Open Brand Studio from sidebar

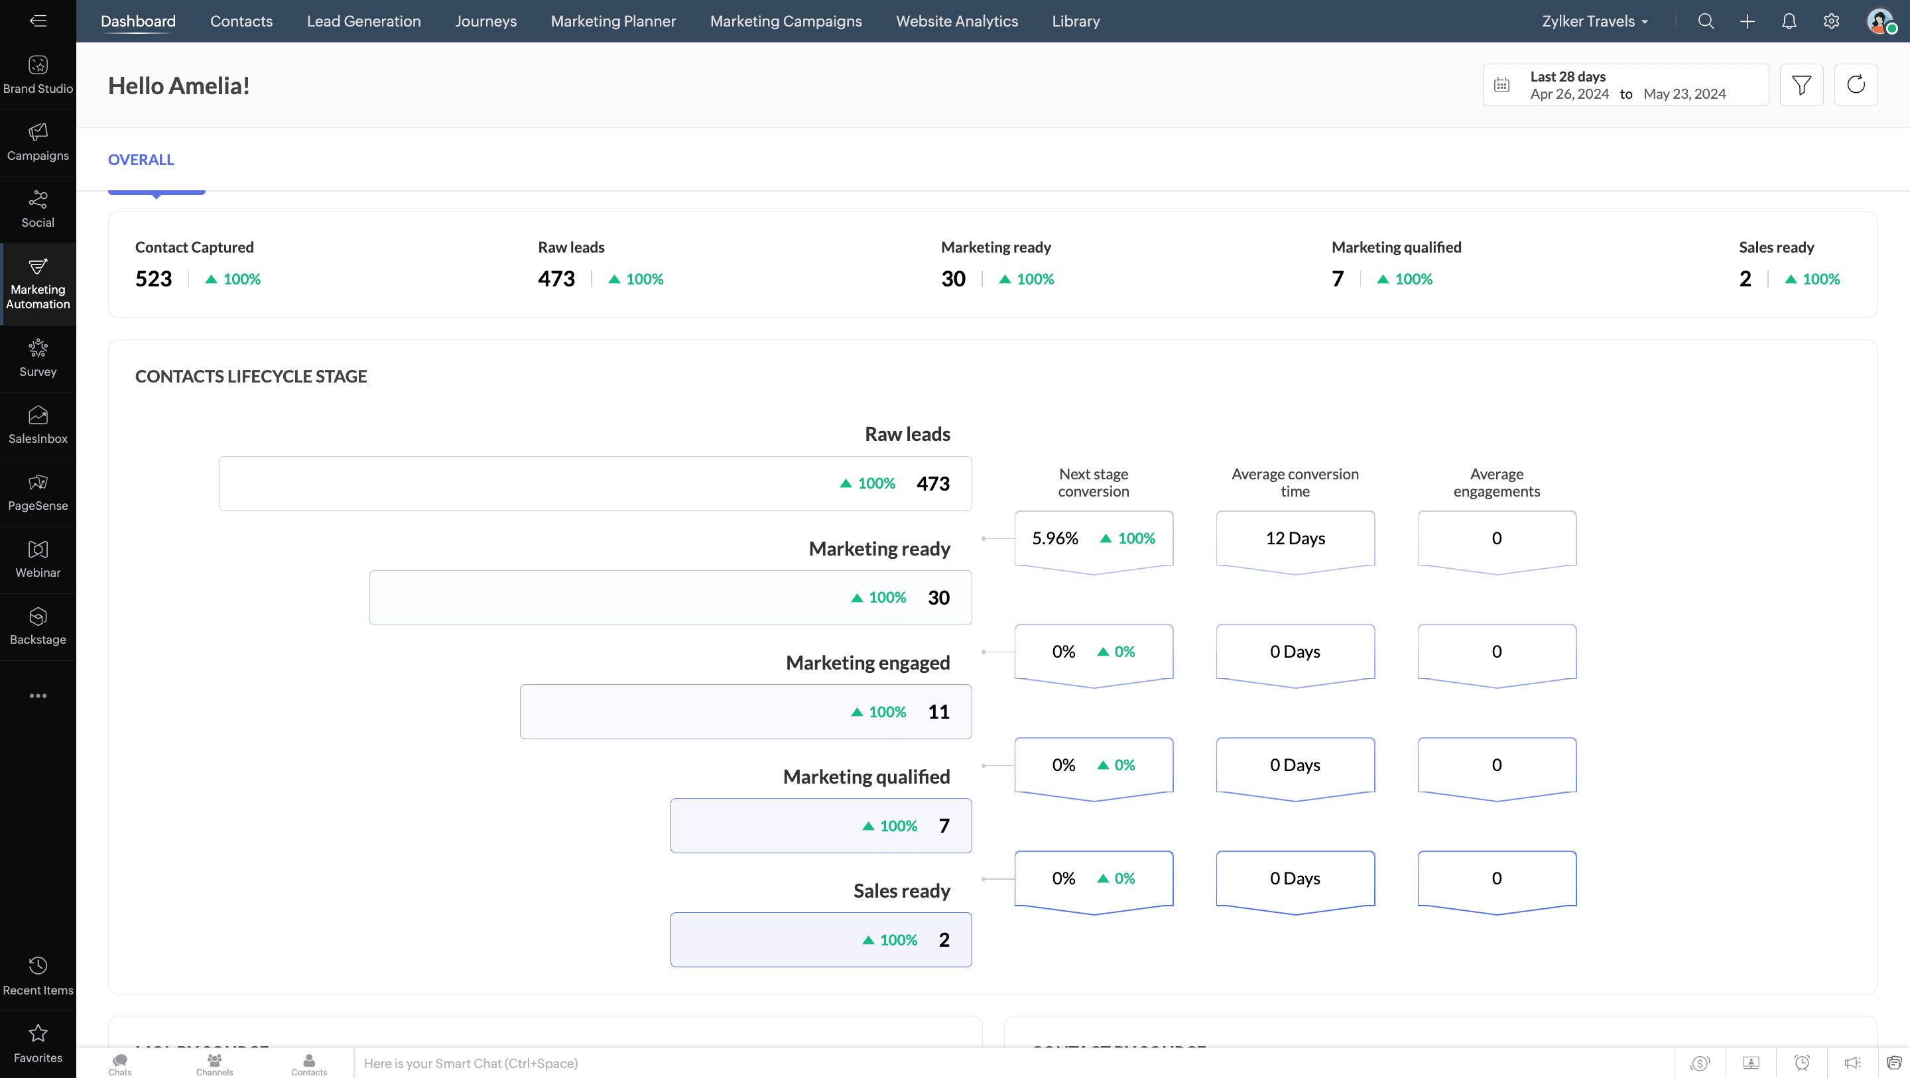38,74
